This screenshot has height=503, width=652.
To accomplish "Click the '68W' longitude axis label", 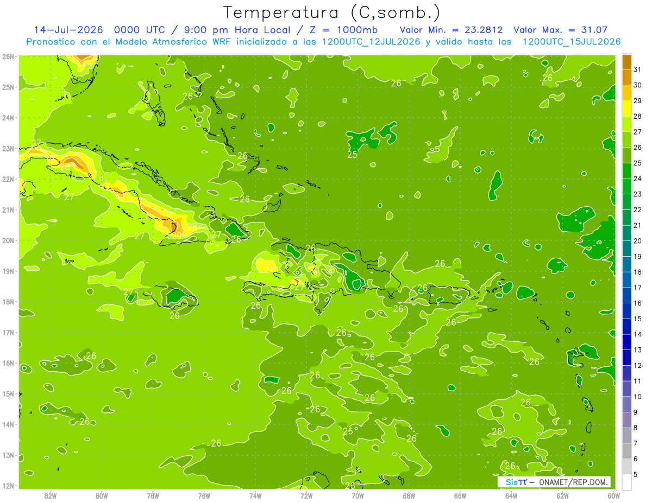I will pos(409,495).
